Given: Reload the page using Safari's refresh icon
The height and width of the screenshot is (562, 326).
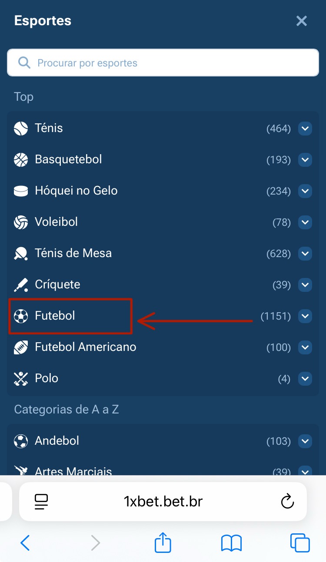Looking at the screenshot, I should [x=287, y=502].
